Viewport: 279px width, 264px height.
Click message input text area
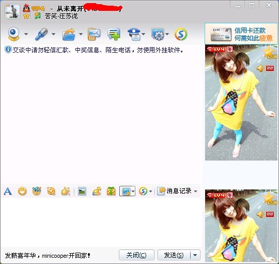point(101,223)
